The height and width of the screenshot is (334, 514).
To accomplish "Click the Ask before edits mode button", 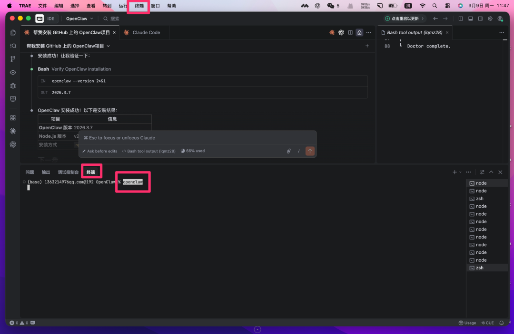I will 99,151.
